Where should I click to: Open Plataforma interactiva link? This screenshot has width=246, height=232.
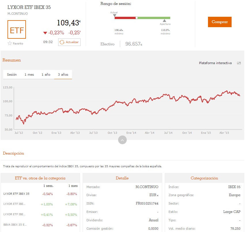[x=215, y=63]
